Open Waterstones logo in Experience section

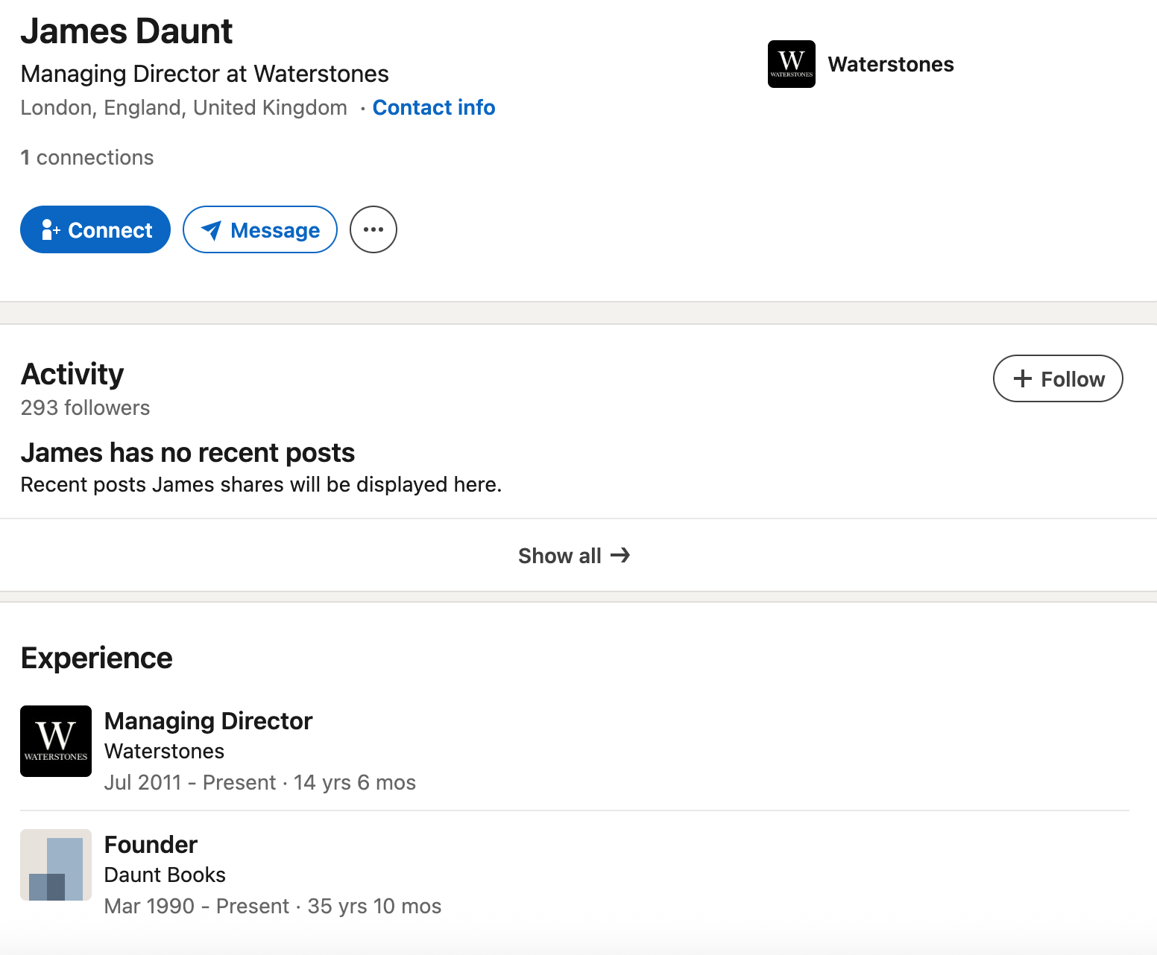56,741
